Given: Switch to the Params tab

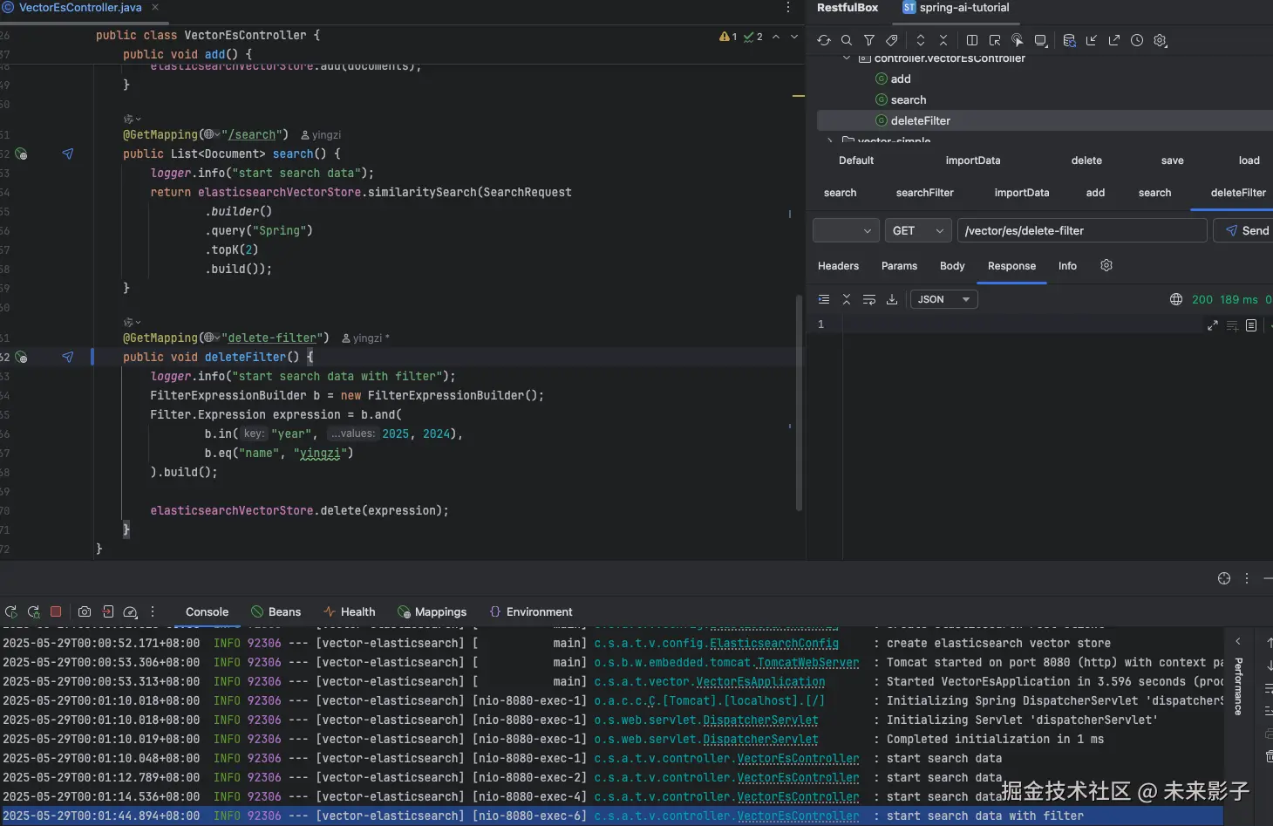Looking at the screenshot, I should tap(899, 266).
